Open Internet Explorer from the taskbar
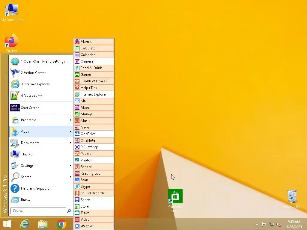 pyautogui.click(x=25, y=224)
